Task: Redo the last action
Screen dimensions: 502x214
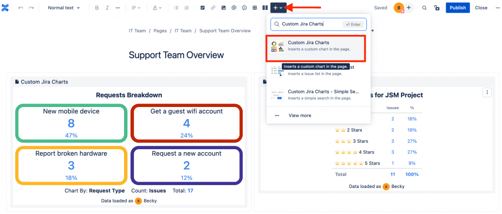Action: (31, 8)
